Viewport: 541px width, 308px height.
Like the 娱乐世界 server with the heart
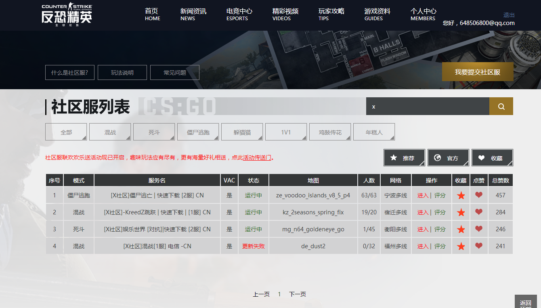479,229
